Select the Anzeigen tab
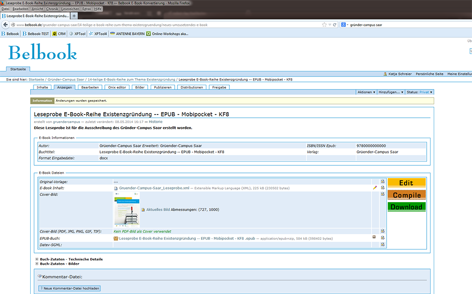 64,87
